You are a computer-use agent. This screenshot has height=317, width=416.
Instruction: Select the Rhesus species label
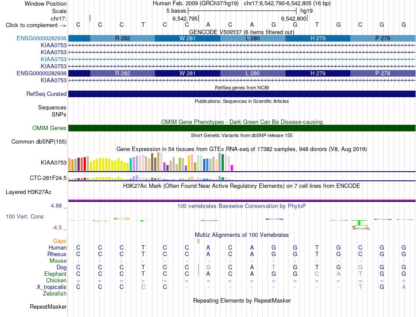57,254
